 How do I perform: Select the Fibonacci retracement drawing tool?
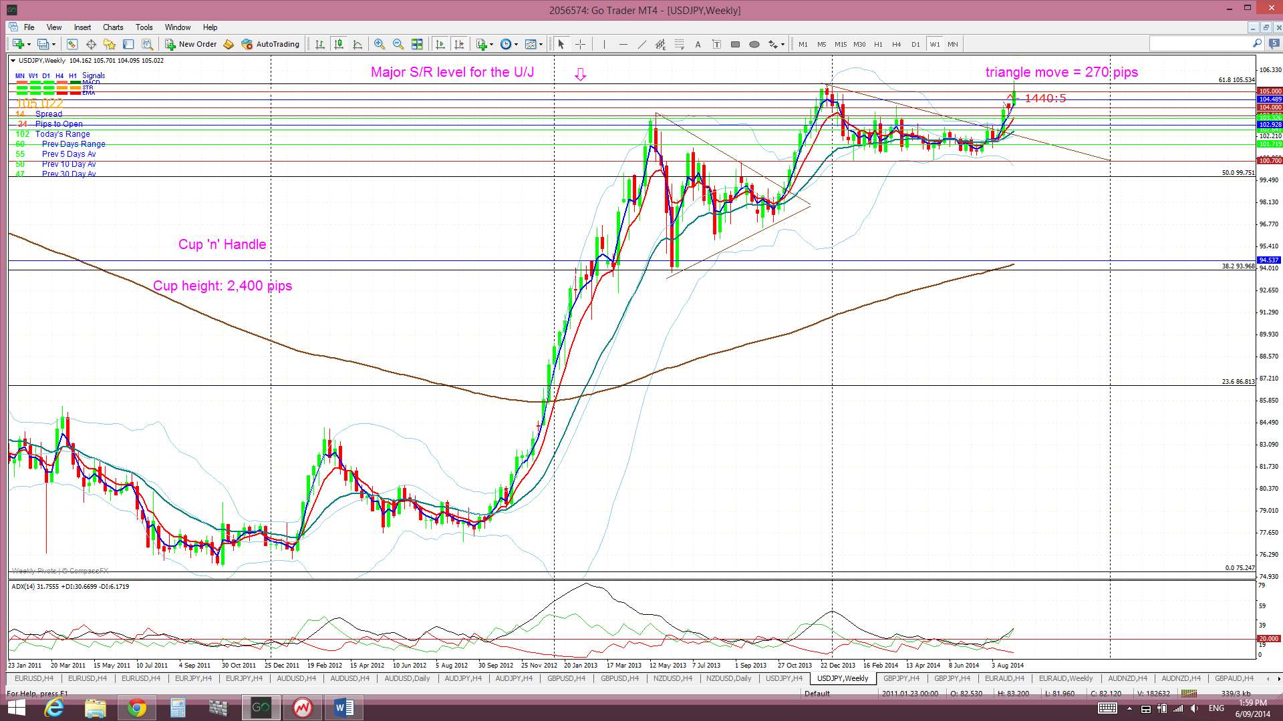pyautogui.click(x=679, y=44)
